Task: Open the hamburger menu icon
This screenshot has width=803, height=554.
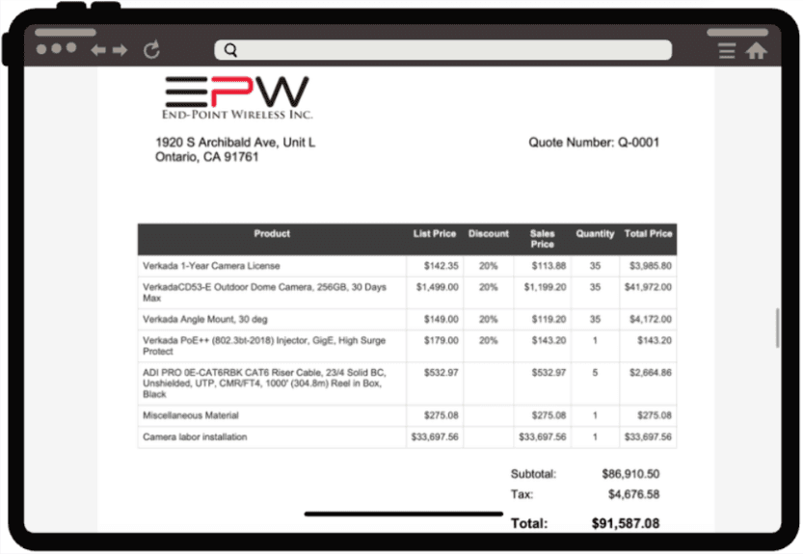Action: pos(726,51)
